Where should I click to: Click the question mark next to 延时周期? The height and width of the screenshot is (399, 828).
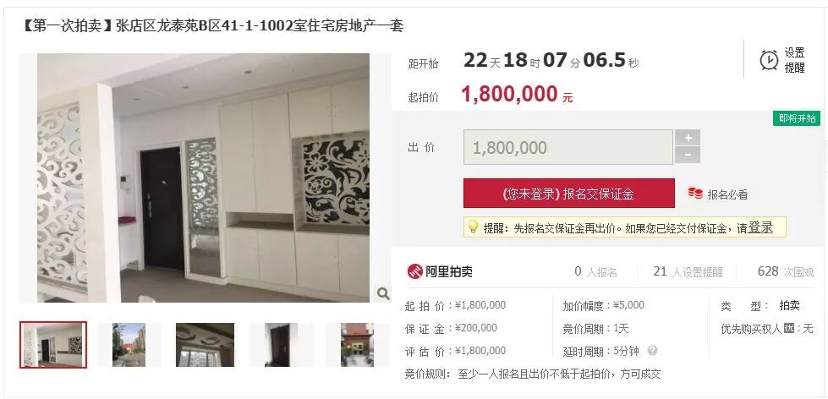tap(652, 351)
